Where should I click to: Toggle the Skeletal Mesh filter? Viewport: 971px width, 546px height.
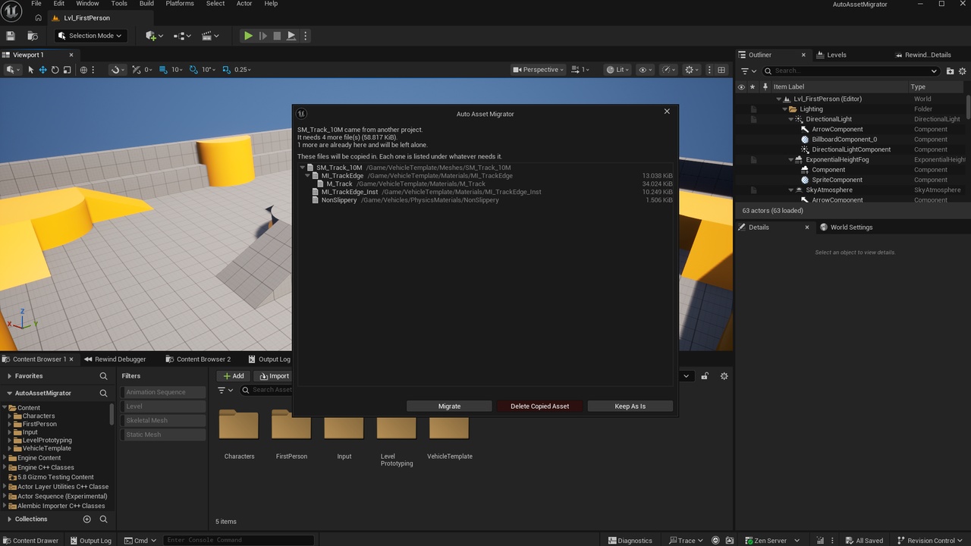coord(164,420)
